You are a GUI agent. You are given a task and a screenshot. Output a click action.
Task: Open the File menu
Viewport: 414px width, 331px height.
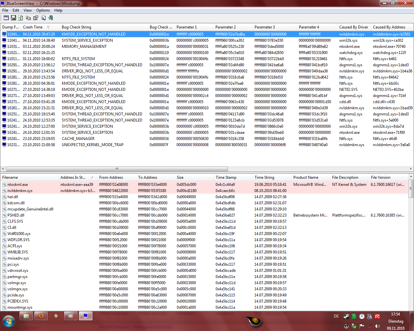click(x=5, y=10)
